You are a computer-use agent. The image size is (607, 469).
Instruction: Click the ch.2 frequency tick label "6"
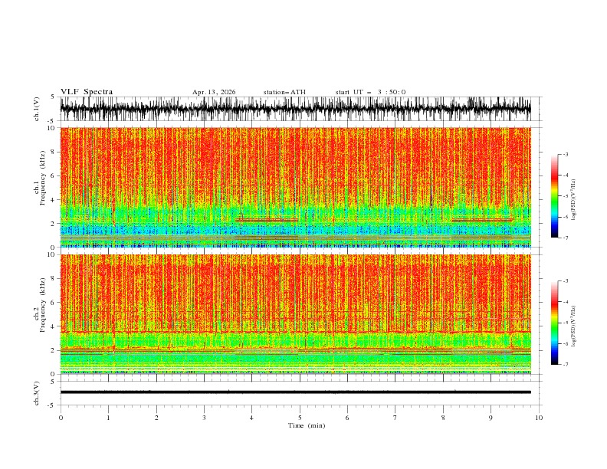[53, 303]
